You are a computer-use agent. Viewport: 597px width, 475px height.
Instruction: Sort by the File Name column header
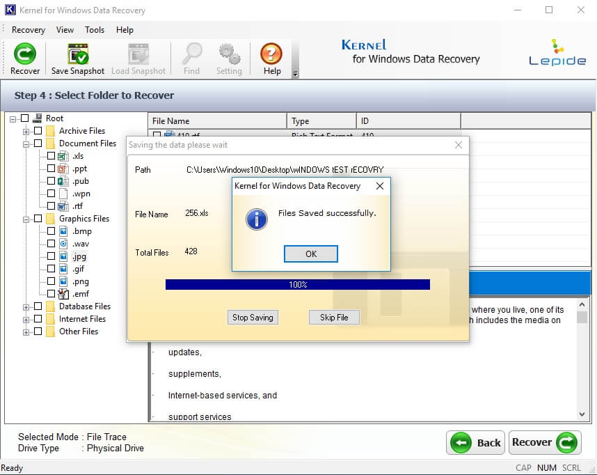tap(217, 121)
